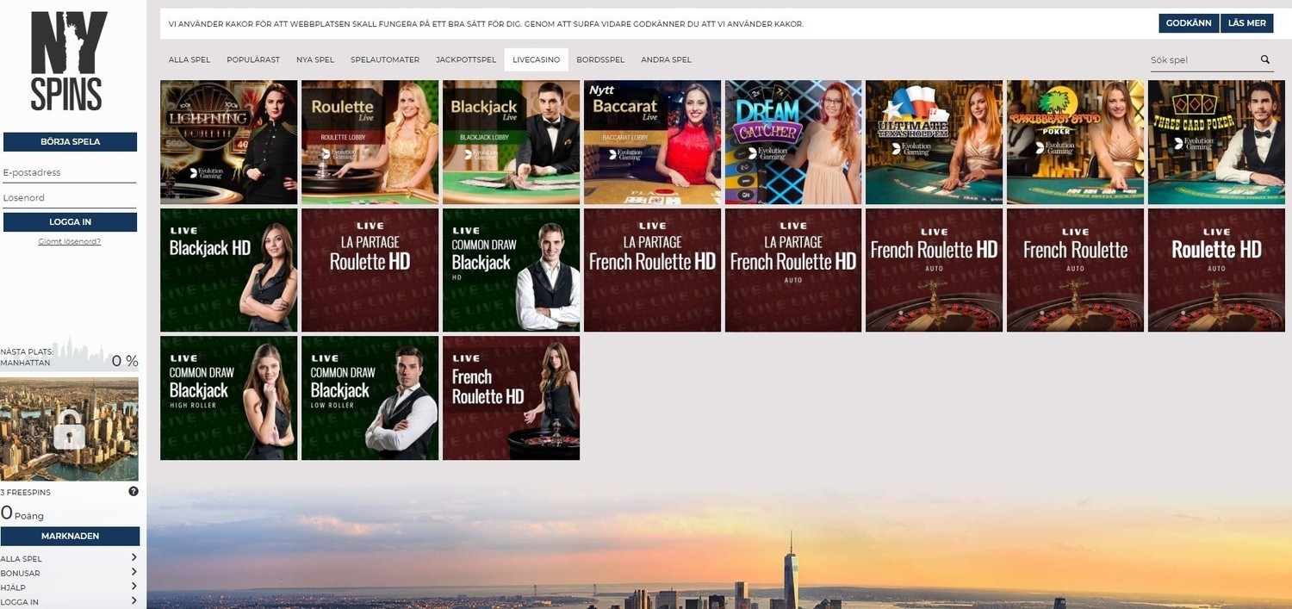Expand the Logga In sidebar arrow
Viewport: 1292px width, 609px height.
134,601
